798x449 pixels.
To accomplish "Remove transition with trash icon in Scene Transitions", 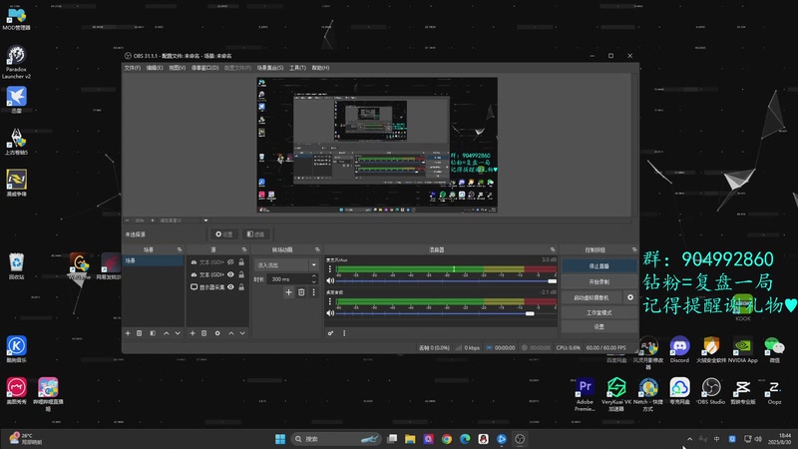I will click(301, 292).
